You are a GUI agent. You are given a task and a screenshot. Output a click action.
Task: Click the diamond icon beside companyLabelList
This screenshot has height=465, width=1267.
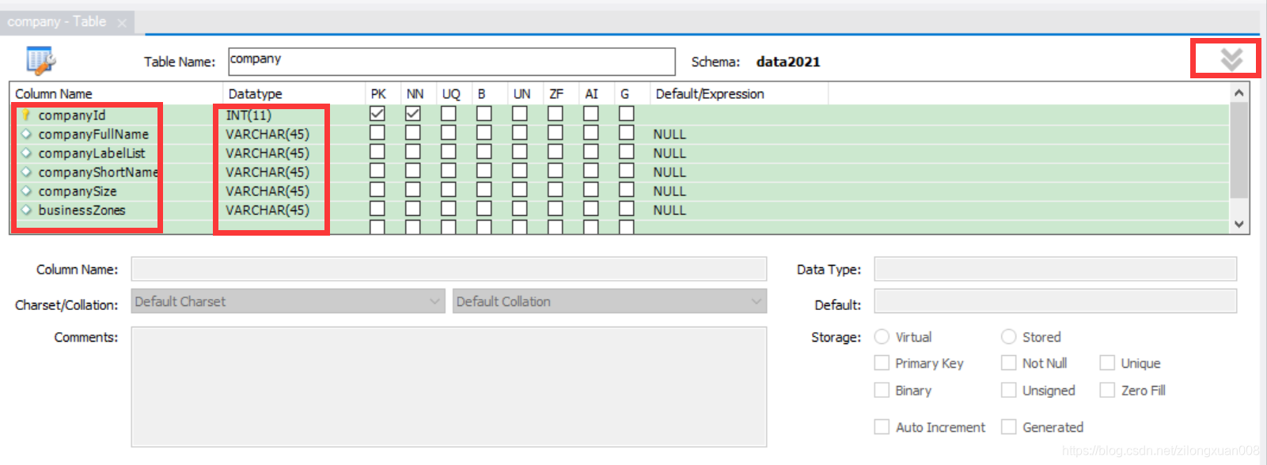click(26, 153)
